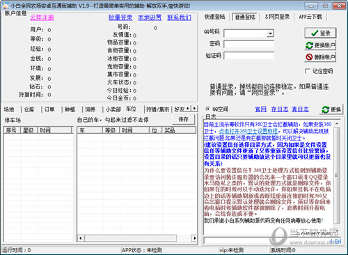Focus the 密码 password input field
348x255 pixels.
pyautogui.click(x=248, y=44)
